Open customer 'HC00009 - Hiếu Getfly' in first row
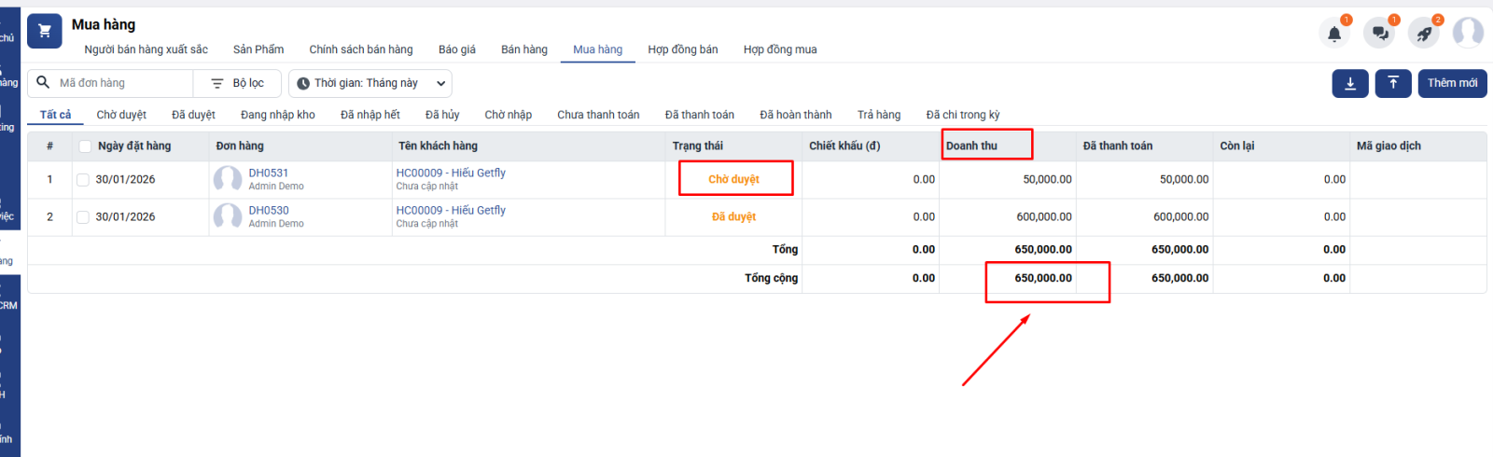This screenshot has width=1493, height=457. [x=451, y=173]
